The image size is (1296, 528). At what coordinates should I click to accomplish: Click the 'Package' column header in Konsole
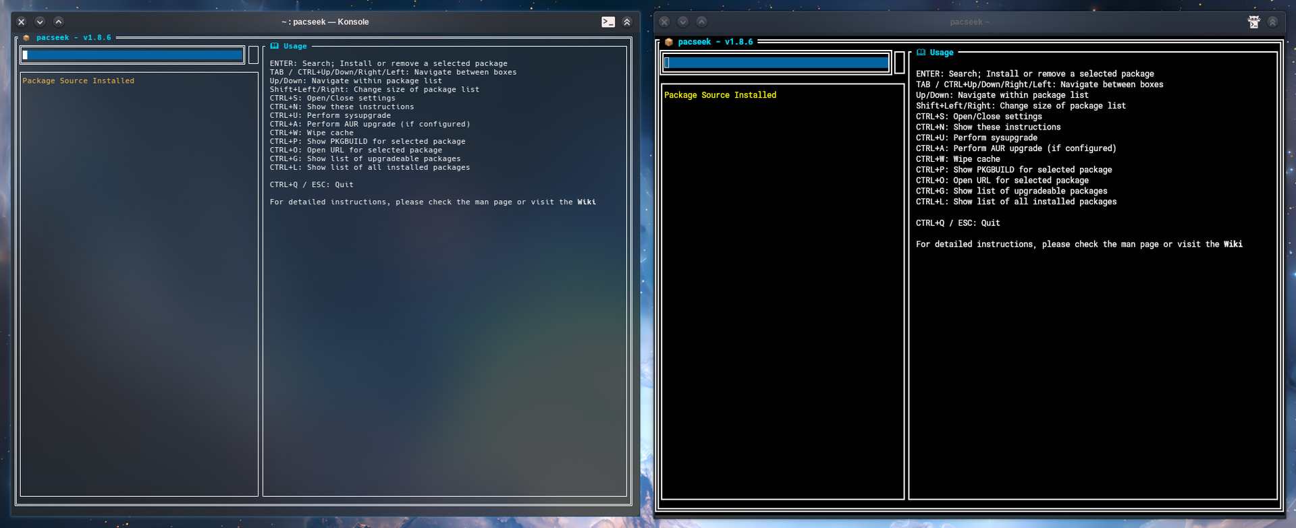(x=39, y=81)
